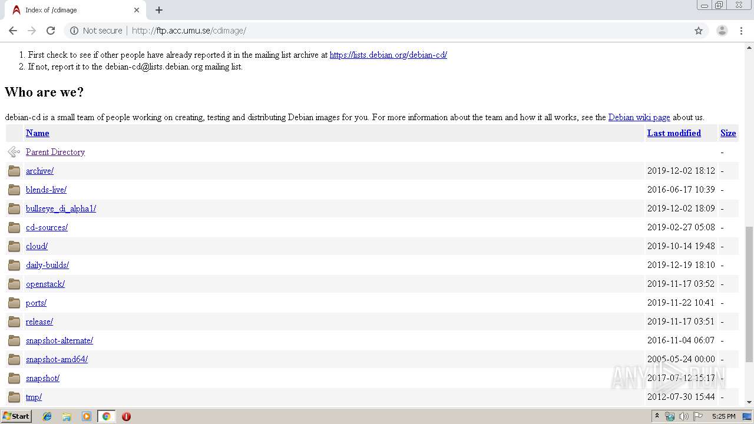Sort listing by Size column header
The width and height of the screenshot is (754, 424).
coord(728,133)
